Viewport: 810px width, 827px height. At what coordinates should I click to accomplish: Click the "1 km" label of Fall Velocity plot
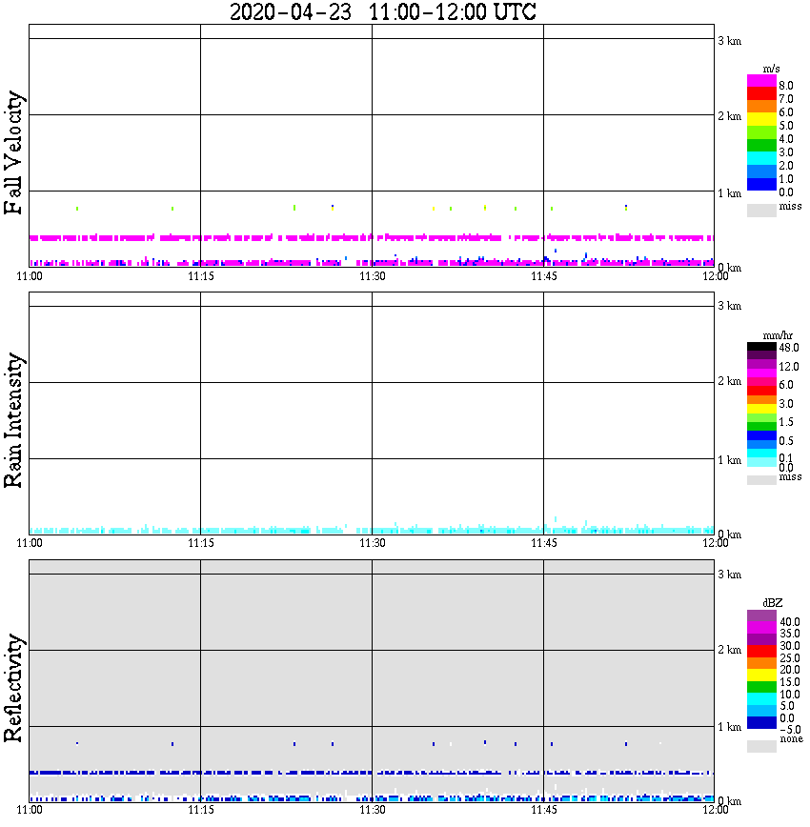click(730, 193)
